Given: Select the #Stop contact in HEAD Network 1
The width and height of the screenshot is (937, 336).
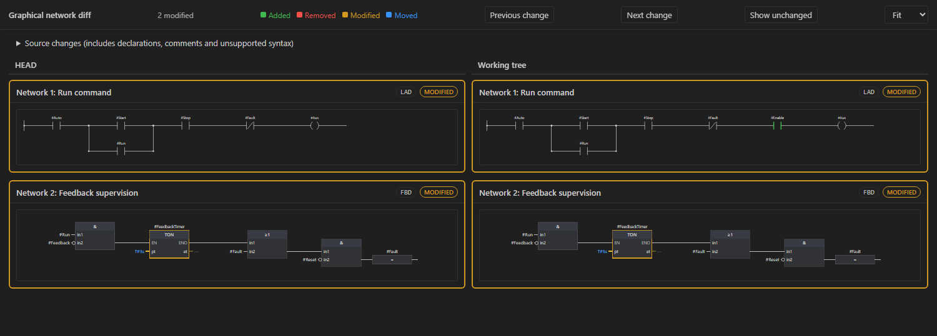Looking at the screenshot, I should click(x=186, y=125).
